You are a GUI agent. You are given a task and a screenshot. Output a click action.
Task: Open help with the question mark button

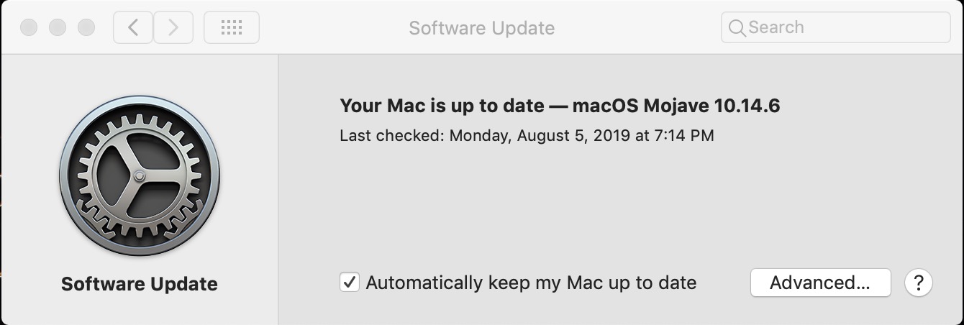919,283
